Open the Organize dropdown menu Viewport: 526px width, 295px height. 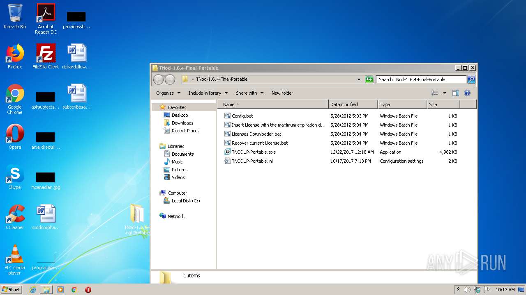168,93
